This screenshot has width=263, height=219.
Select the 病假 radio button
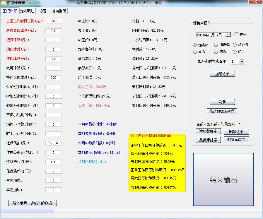(216, 52)
